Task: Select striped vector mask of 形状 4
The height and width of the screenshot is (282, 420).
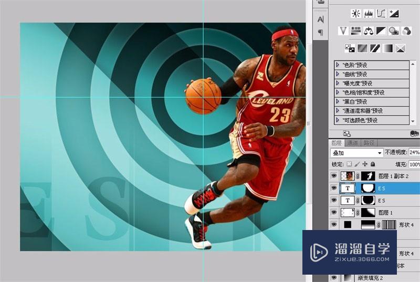Action: point(389,225)
